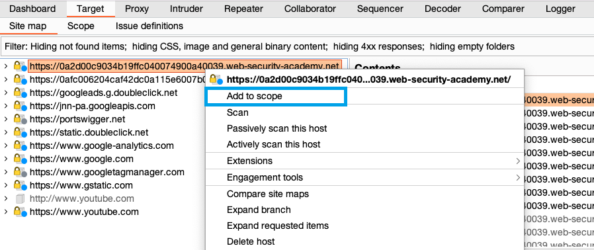Open the Extensions submenu arrow
Viewport: 594px width, 250px height.
coord(518,161)
